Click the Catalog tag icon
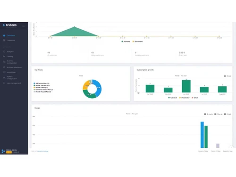The height and width of the screenshot is (177, 236). [x=4, y=56]
